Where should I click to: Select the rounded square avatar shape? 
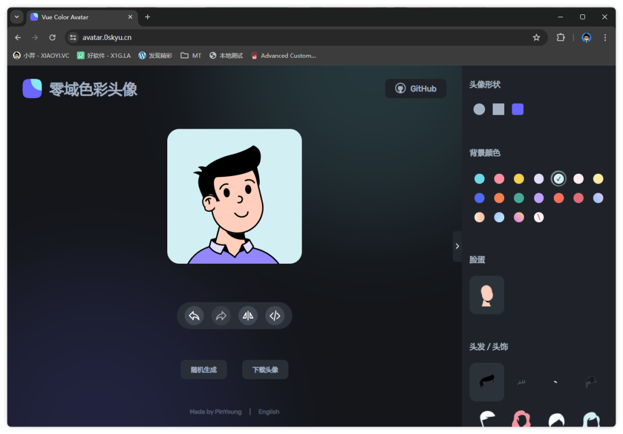(517, 109)
